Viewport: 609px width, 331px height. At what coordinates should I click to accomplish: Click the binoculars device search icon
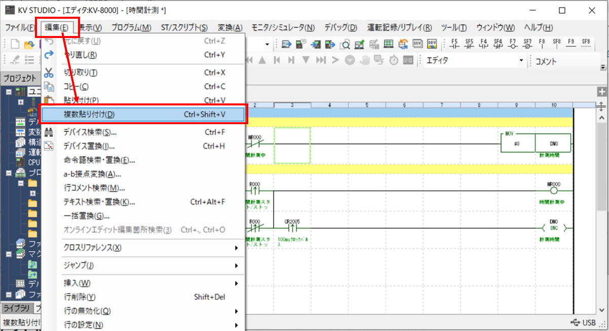[49, 132]
